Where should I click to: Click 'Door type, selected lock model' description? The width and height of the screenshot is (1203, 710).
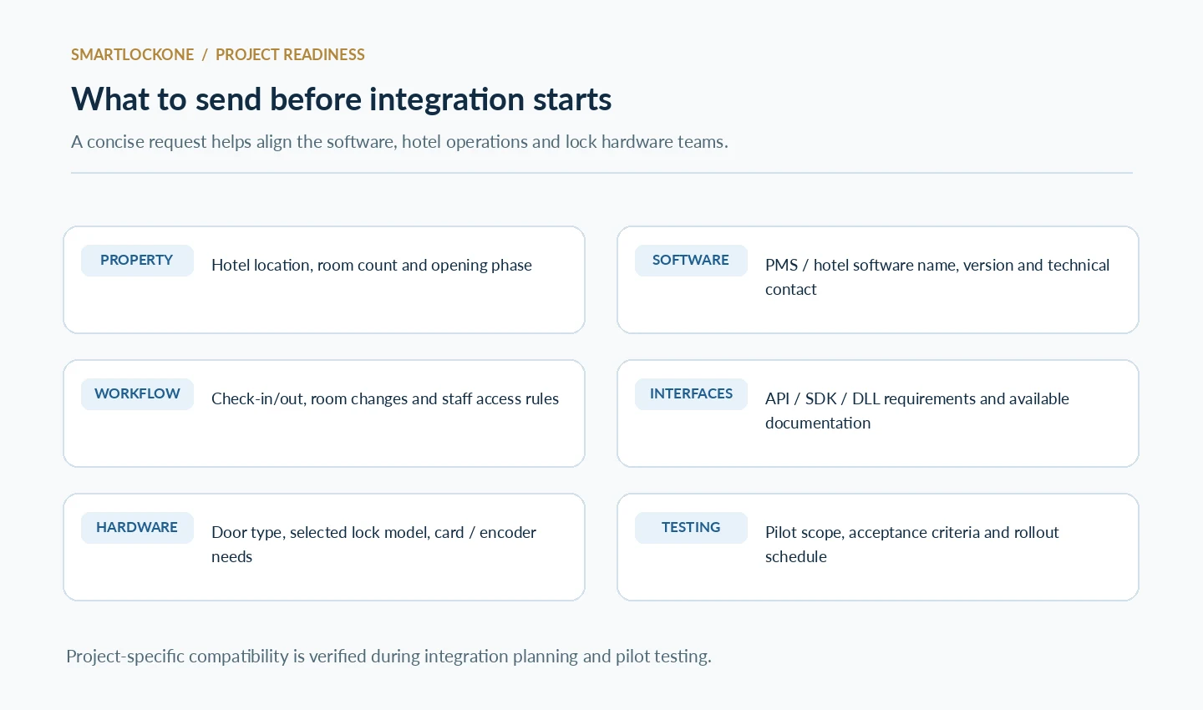373,545
